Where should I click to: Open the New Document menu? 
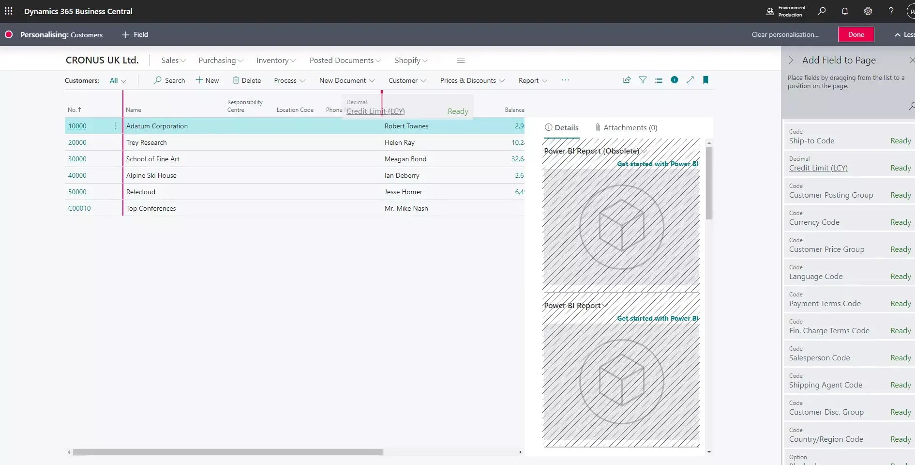(x=346, y=80)
